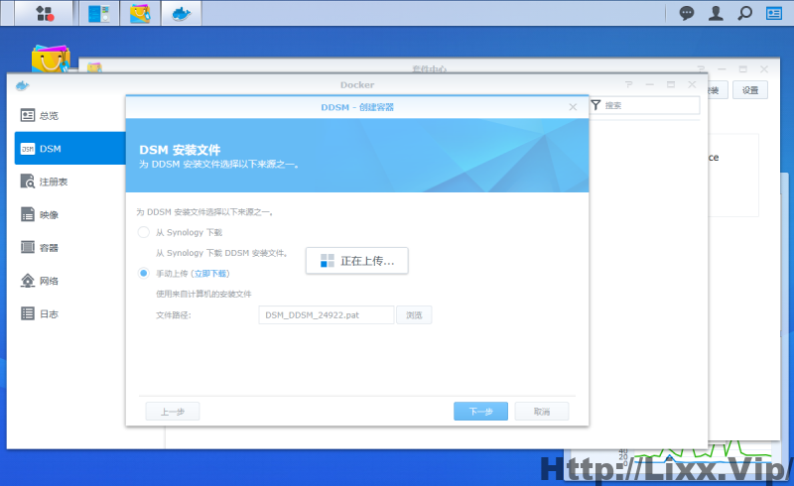Open the user account options icon
This screenshot has width=794, height=486.
pos(716,13)
